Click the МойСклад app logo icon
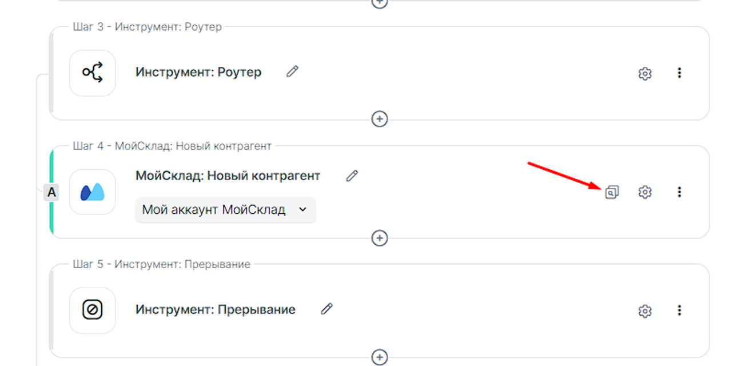Viewport: 749px width, 366px height. [x=92, y=192]
